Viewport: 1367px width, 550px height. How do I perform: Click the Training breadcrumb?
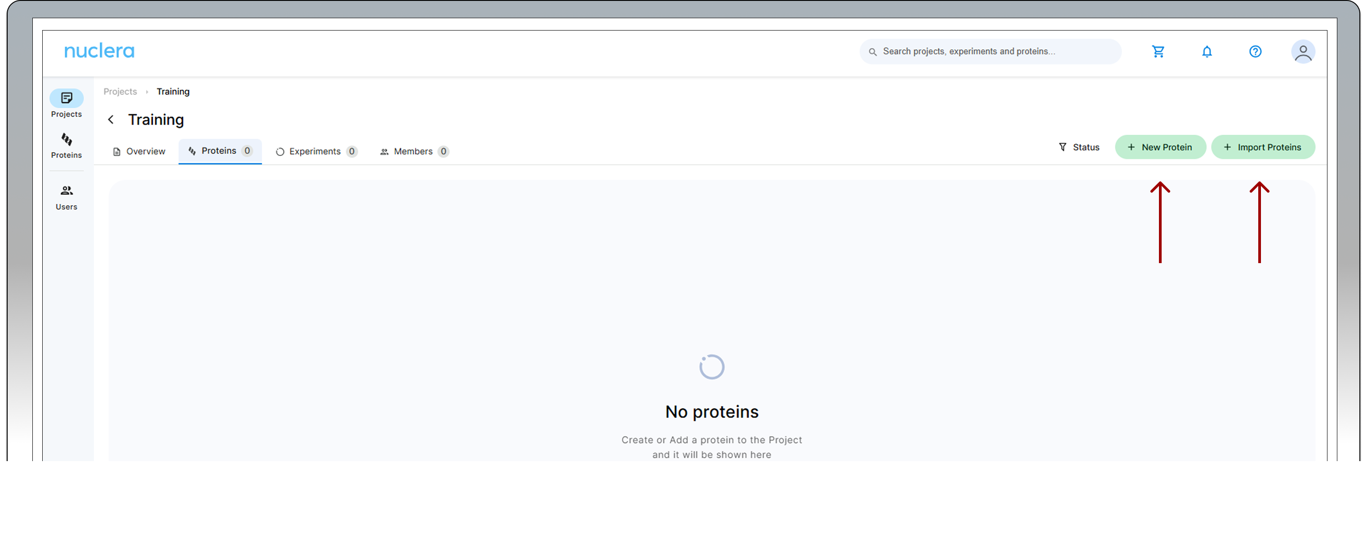click(x=173, y=91)
